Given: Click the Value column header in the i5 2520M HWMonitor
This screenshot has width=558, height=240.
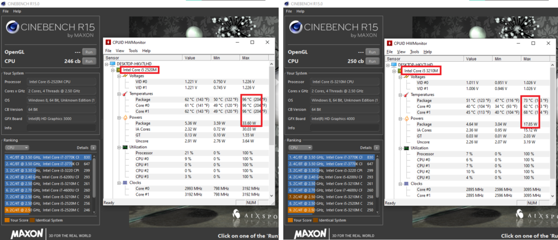Looking at the screenshot, I should pos(197,58).
